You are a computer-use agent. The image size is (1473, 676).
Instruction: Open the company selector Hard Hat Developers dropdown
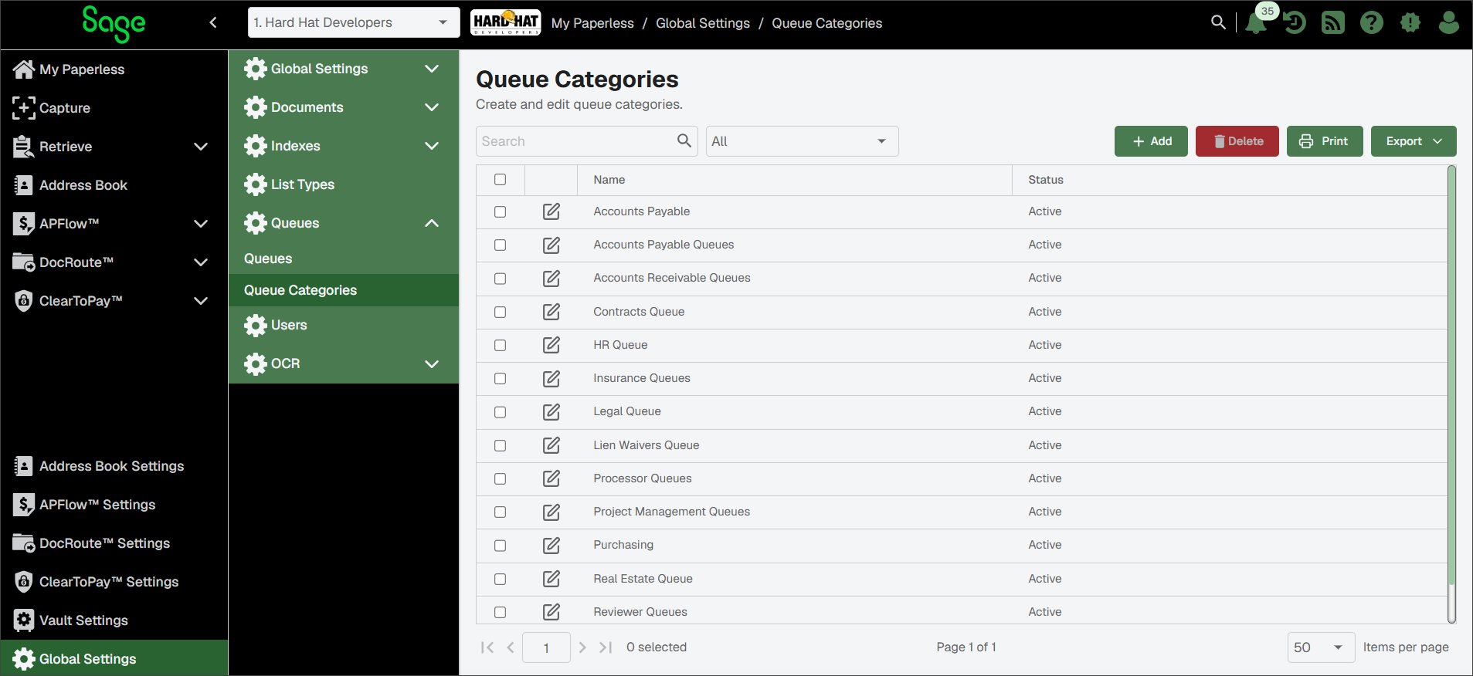[354, 22]
